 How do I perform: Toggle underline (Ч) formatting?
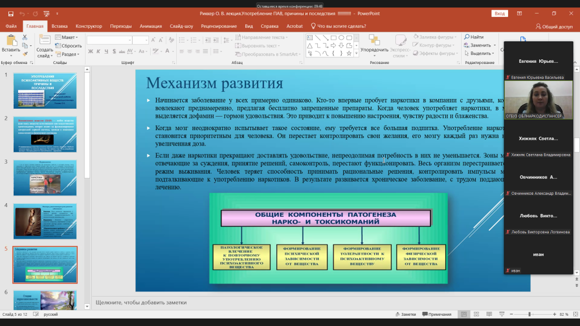point(106,52)
